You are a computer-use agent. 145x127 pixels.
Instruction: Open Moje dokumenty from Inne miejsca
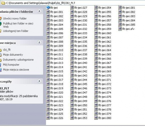pyautogui.click(x=13, y=55)
